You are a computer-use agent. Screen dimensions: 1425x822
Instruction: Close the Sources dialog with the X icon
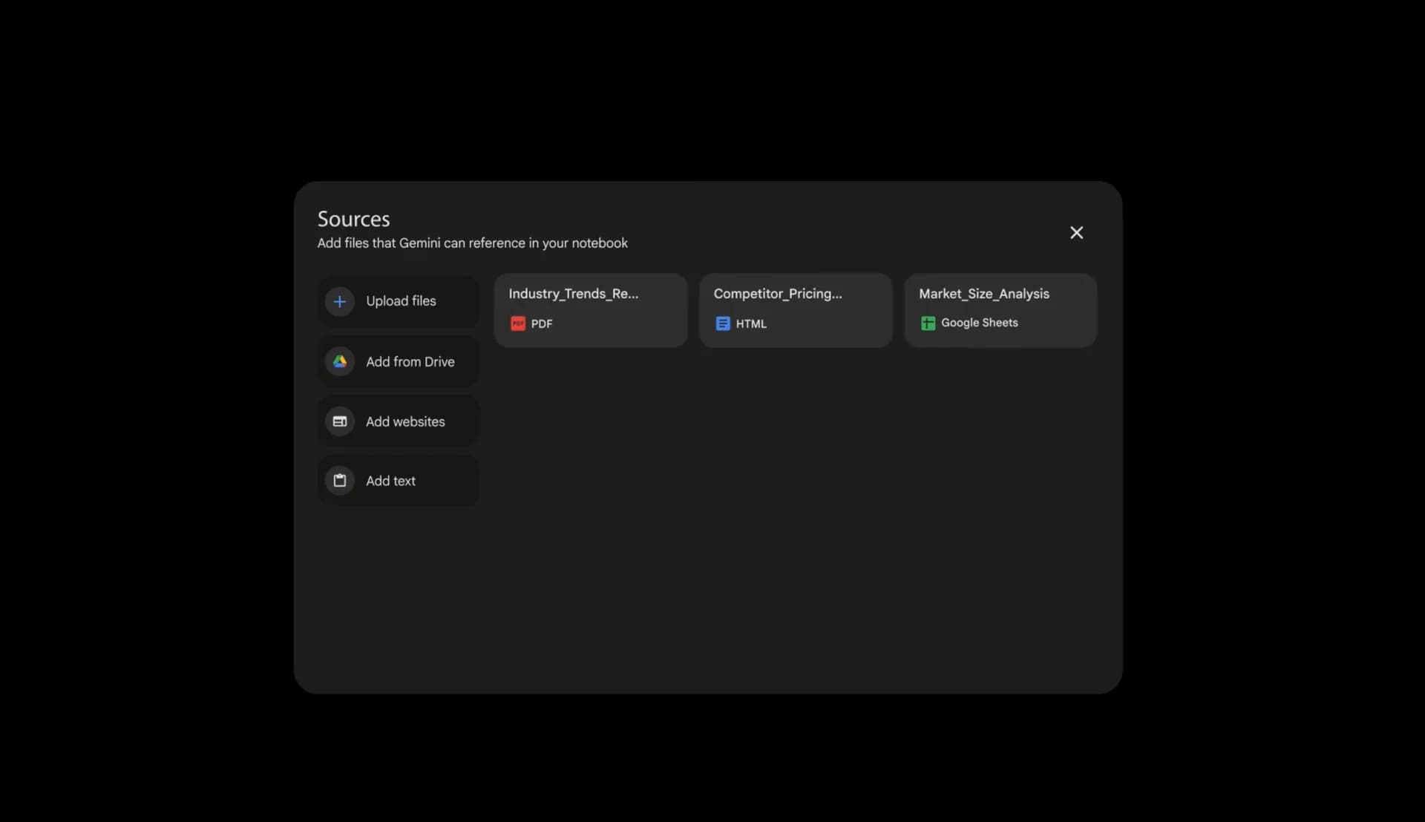click(x=1076, y=232)
